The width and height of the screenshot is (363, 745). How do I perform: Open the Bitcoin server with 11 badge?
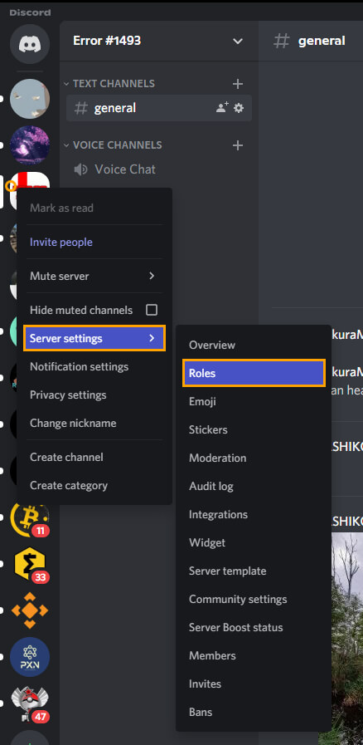29,520
